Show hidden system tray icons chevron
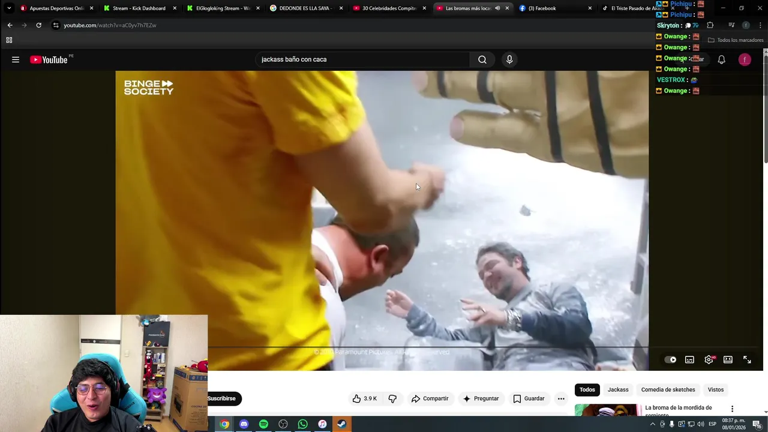The width and height of the screenshot is (768, 432). point(652,424)
